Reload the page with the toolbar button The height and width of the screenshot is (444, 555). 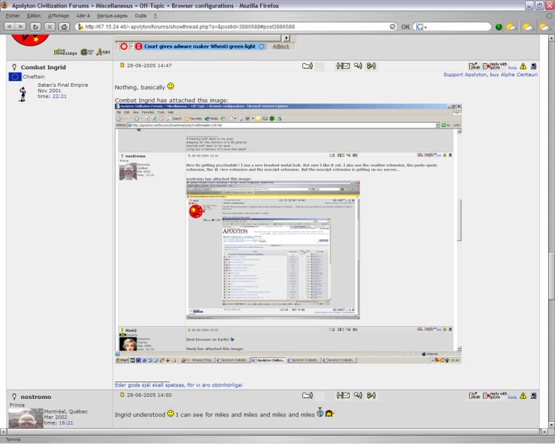[x=35, y=26]
